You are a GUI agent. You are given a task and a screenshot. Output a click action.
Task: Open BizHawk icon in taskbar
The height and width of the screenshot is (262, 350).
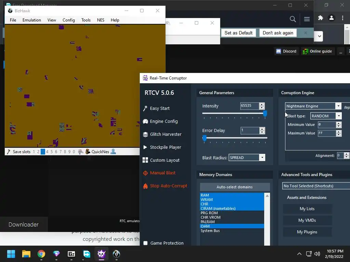pos(116,254)
